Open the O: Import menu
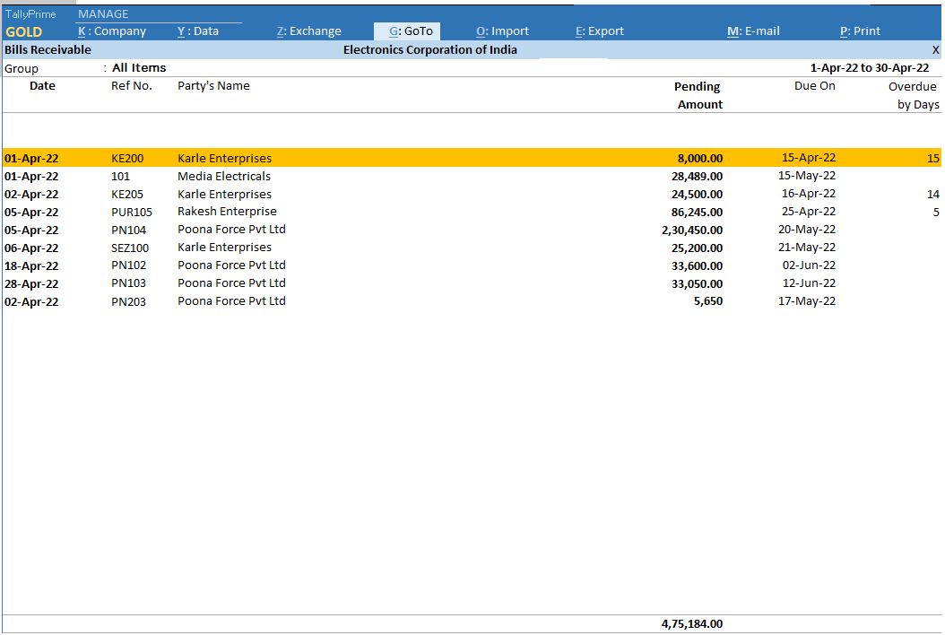The image size is (945, 635). point(502,31)
